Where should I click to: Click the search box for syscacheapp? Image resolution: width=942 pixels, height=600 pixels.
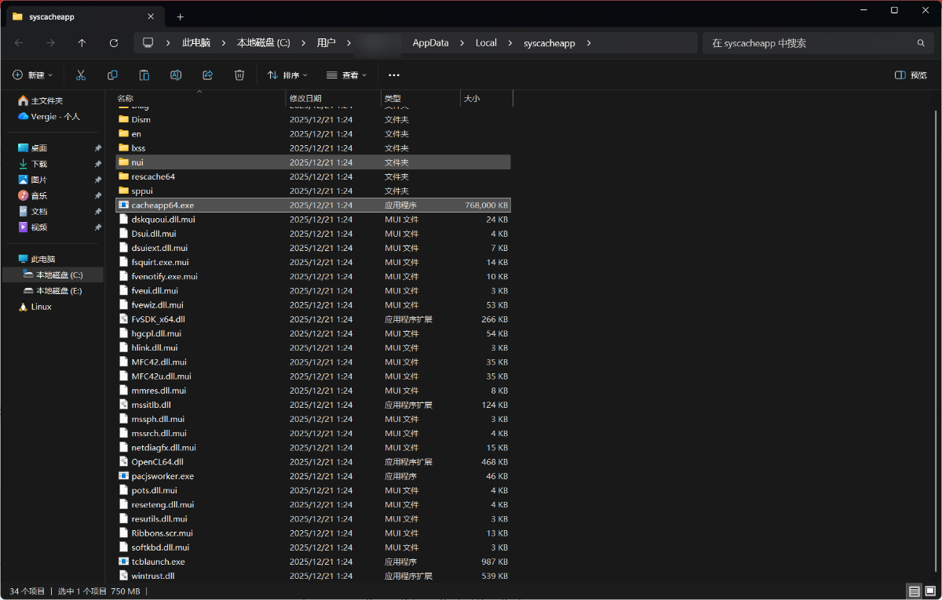point(809,43)
